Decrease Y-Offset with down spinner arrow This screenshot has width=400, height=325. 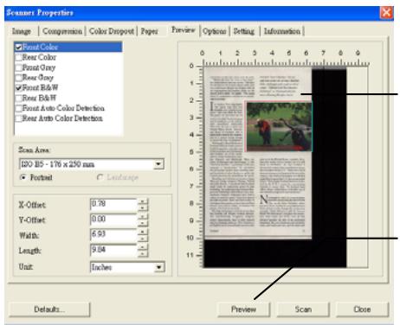pyautogui.click(x=143, y=223)
